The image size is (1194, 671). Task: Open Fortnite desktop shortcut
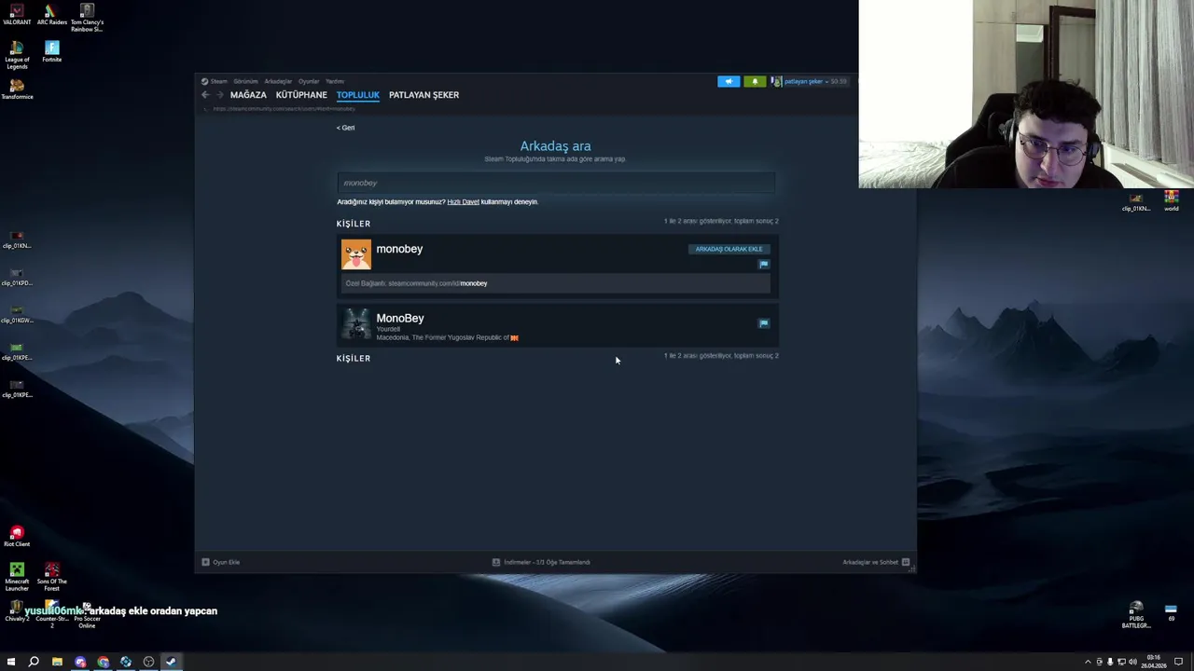tap(52, 51)
